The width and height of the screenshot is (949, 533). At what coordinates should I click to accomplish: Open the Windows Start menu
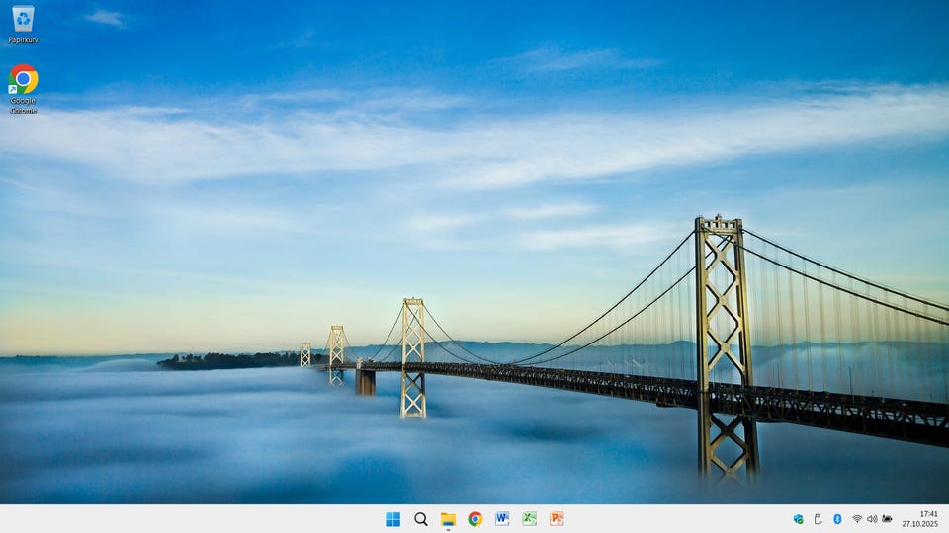pos(392,519)
